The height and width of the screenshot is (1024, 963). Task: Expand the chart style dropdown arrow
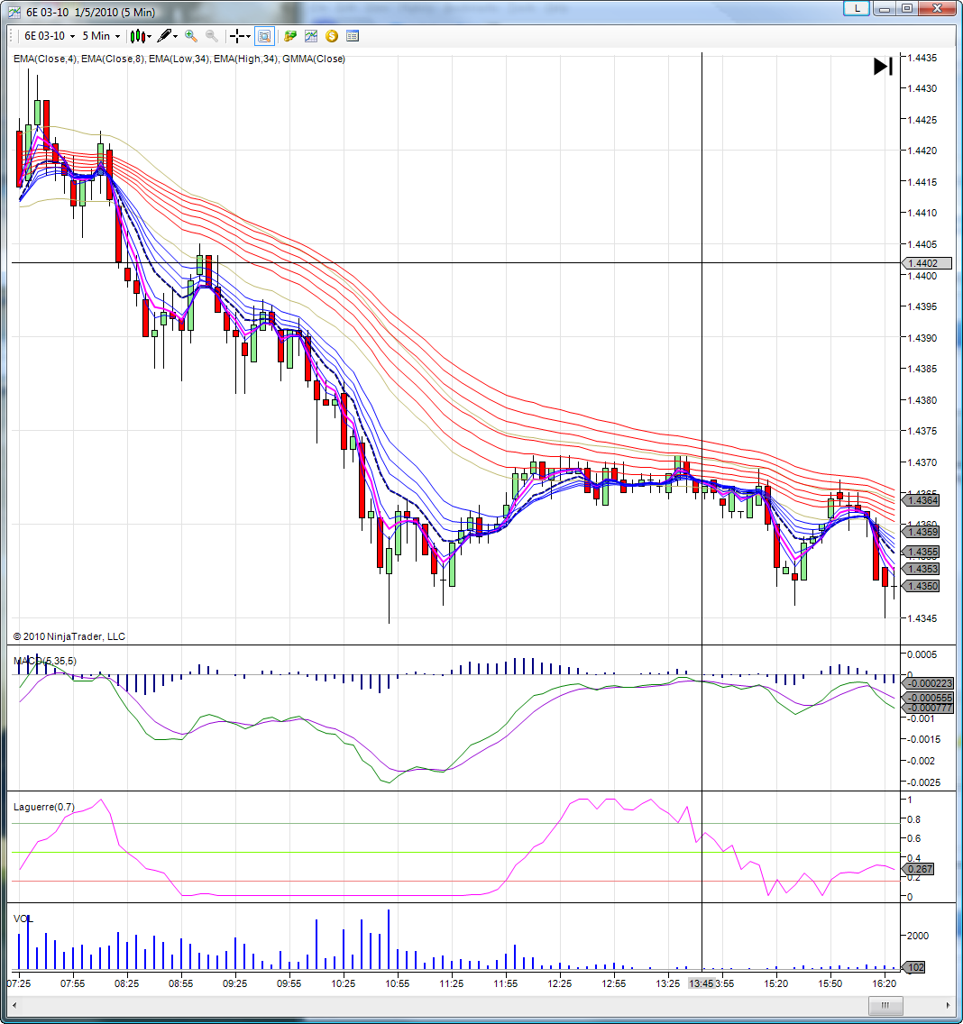pyautogui.click(x=150, y=37)
